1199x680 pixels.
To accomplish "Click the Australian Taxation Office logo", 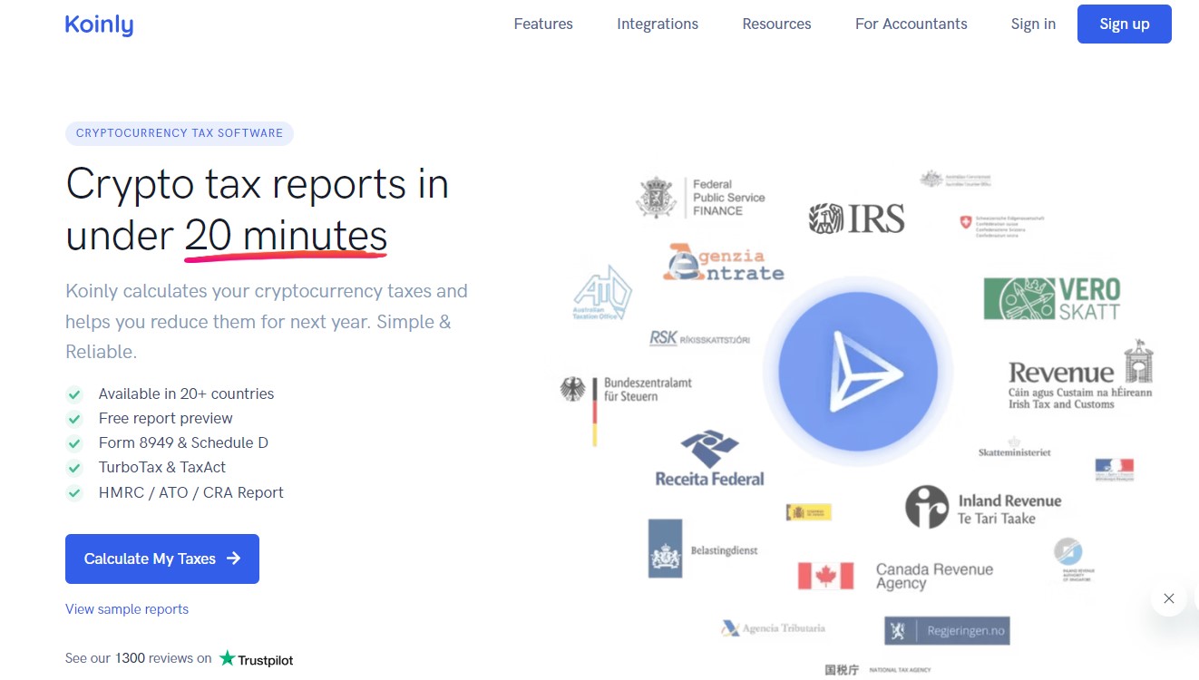I will click(602, 293).
